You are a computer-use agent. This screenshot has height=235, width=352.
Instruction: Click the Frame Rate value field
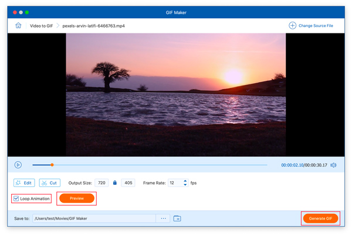click(176, 183)
